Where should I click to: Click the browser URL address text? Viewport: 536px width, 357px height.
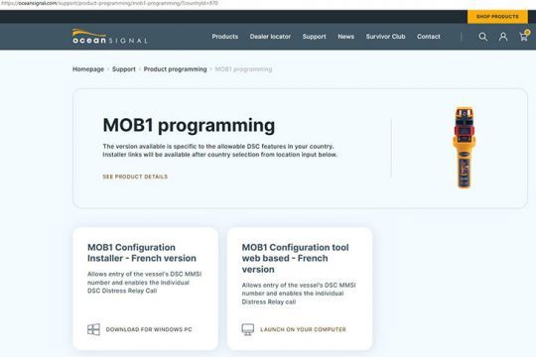(109, 3)
